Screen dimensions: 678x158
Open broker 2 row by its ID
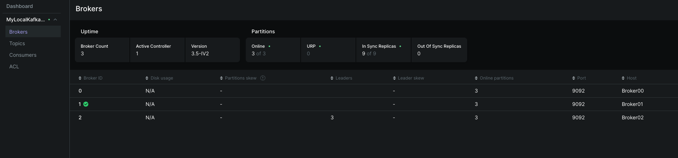pos(80,118)
